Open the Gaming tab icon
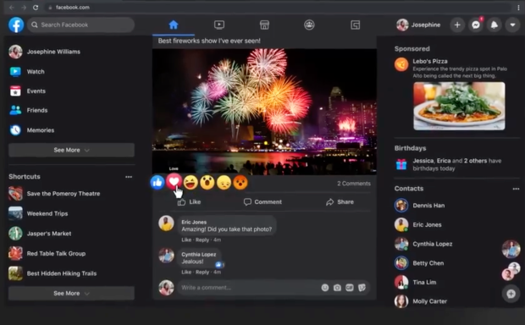 point(356,25)
